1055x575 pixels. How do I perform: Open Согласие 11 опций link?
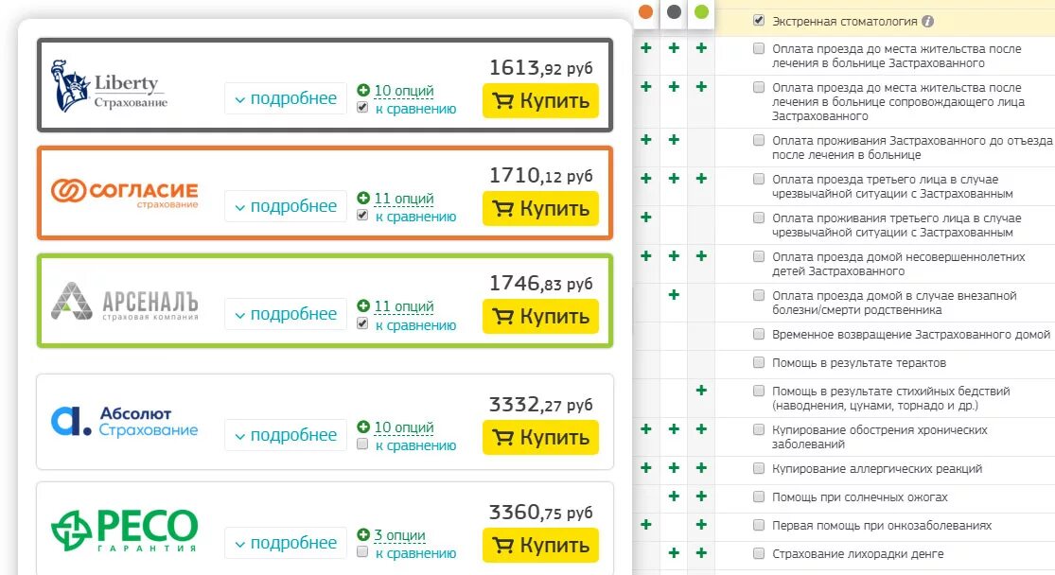pos(404,199)
